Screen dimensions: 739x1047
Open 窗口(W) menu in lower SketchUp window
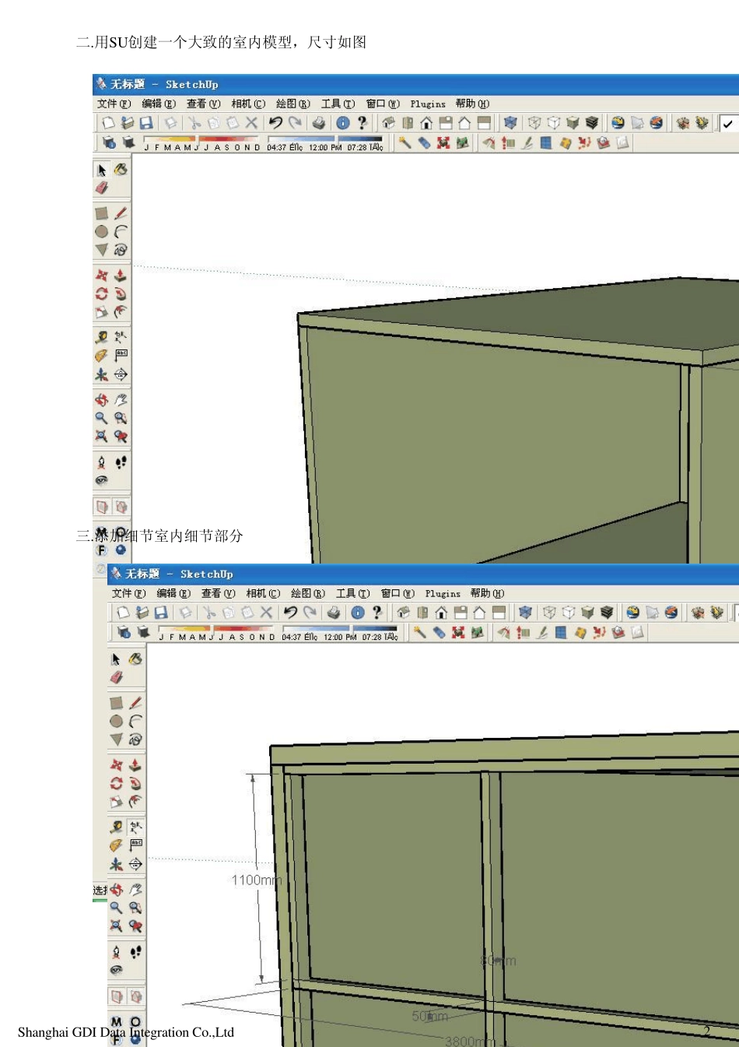point(398,593)
